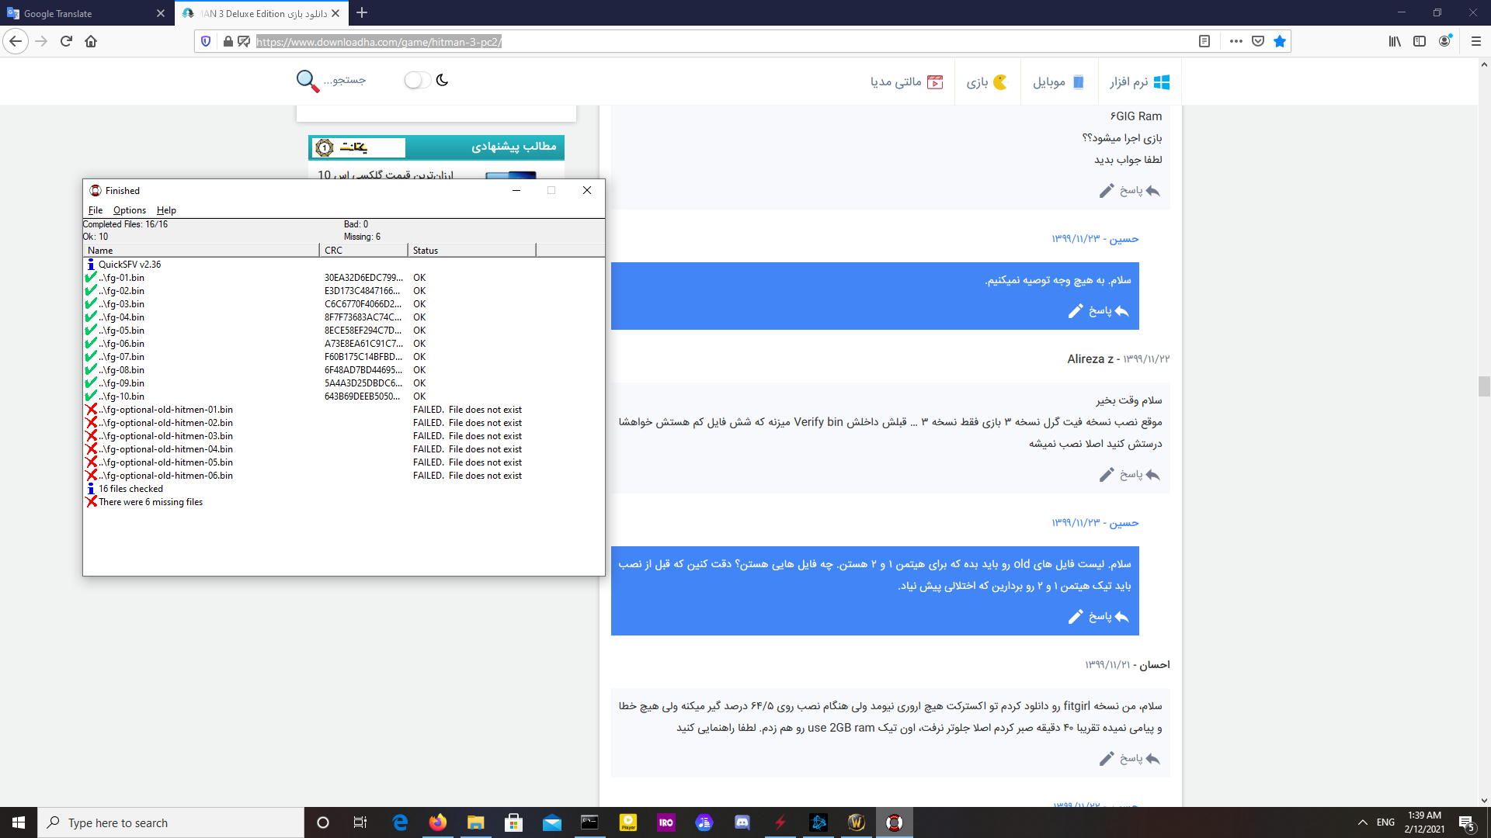Toggle the dark mode switch
Screen dimensions: 1491x838
tap(418, 80)
